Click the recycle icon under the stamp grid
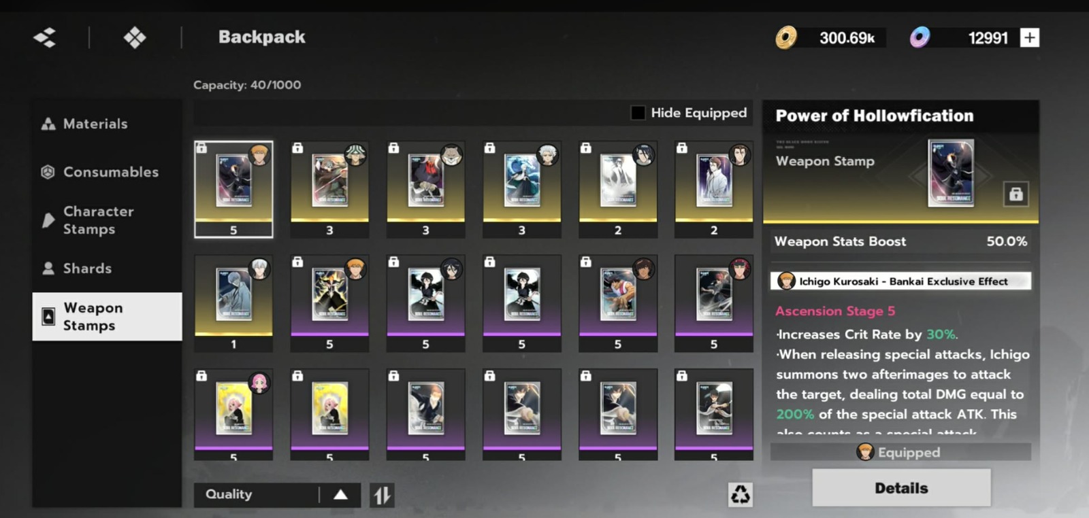The width and height of the screenshot is (1089, 518). (740, 494)
